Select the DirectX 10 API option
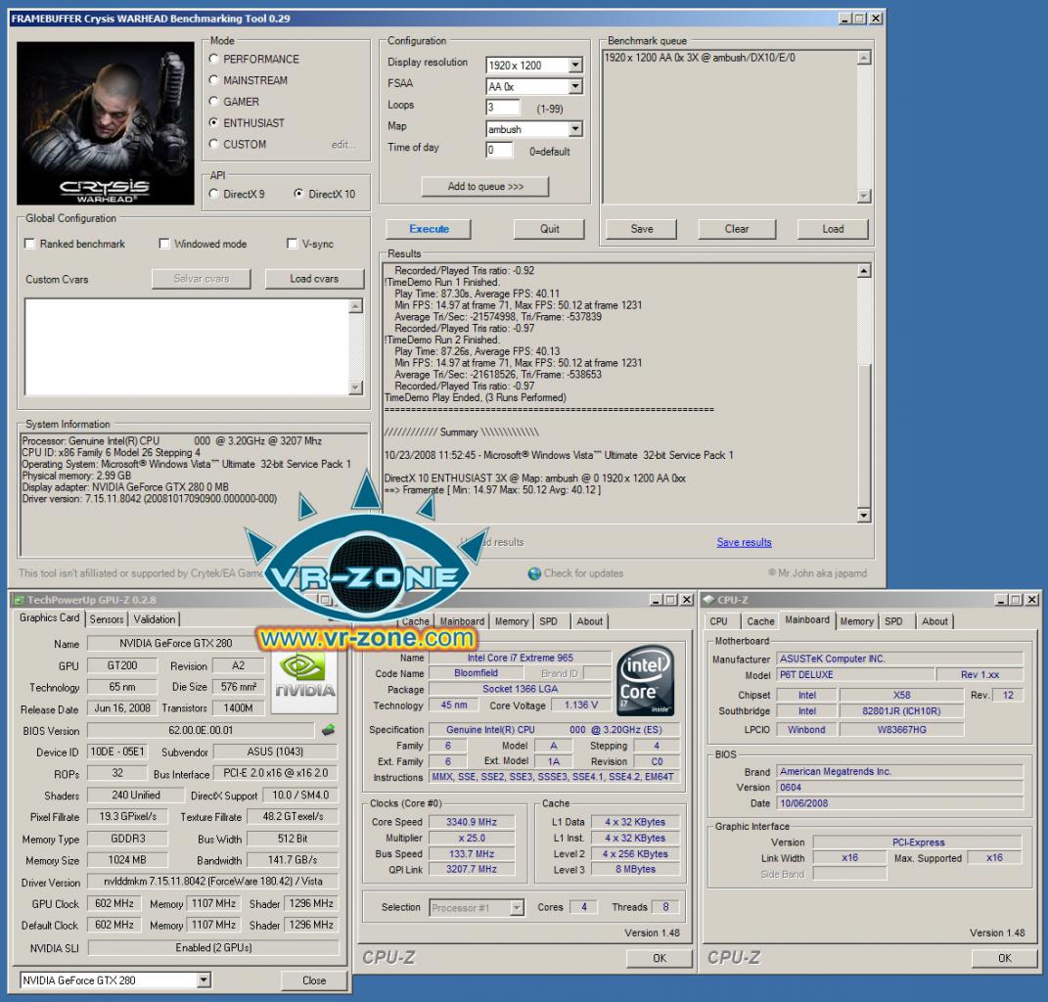The image size is (1048, 1002). click(298, 194)
